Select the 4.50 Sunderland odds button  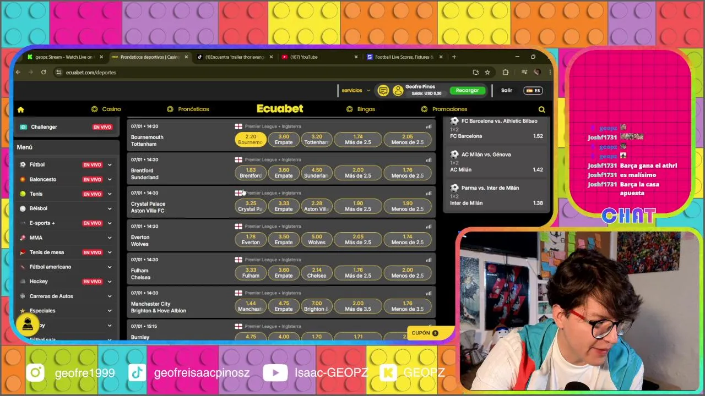click(x=317, y=173)
